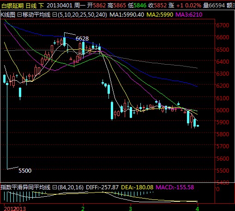
Task: Click the last candlestick near 5852
Action: click(198, 126)
